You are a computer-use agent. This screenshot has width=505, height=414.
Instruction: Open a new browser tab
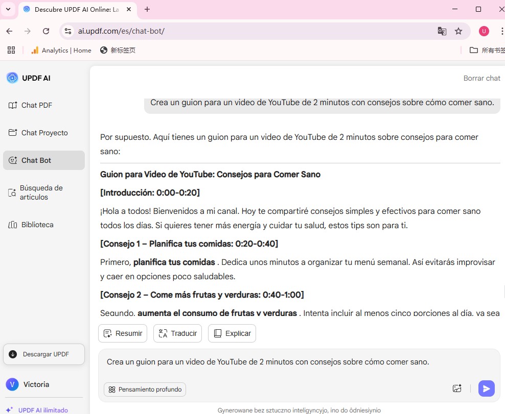147,9
